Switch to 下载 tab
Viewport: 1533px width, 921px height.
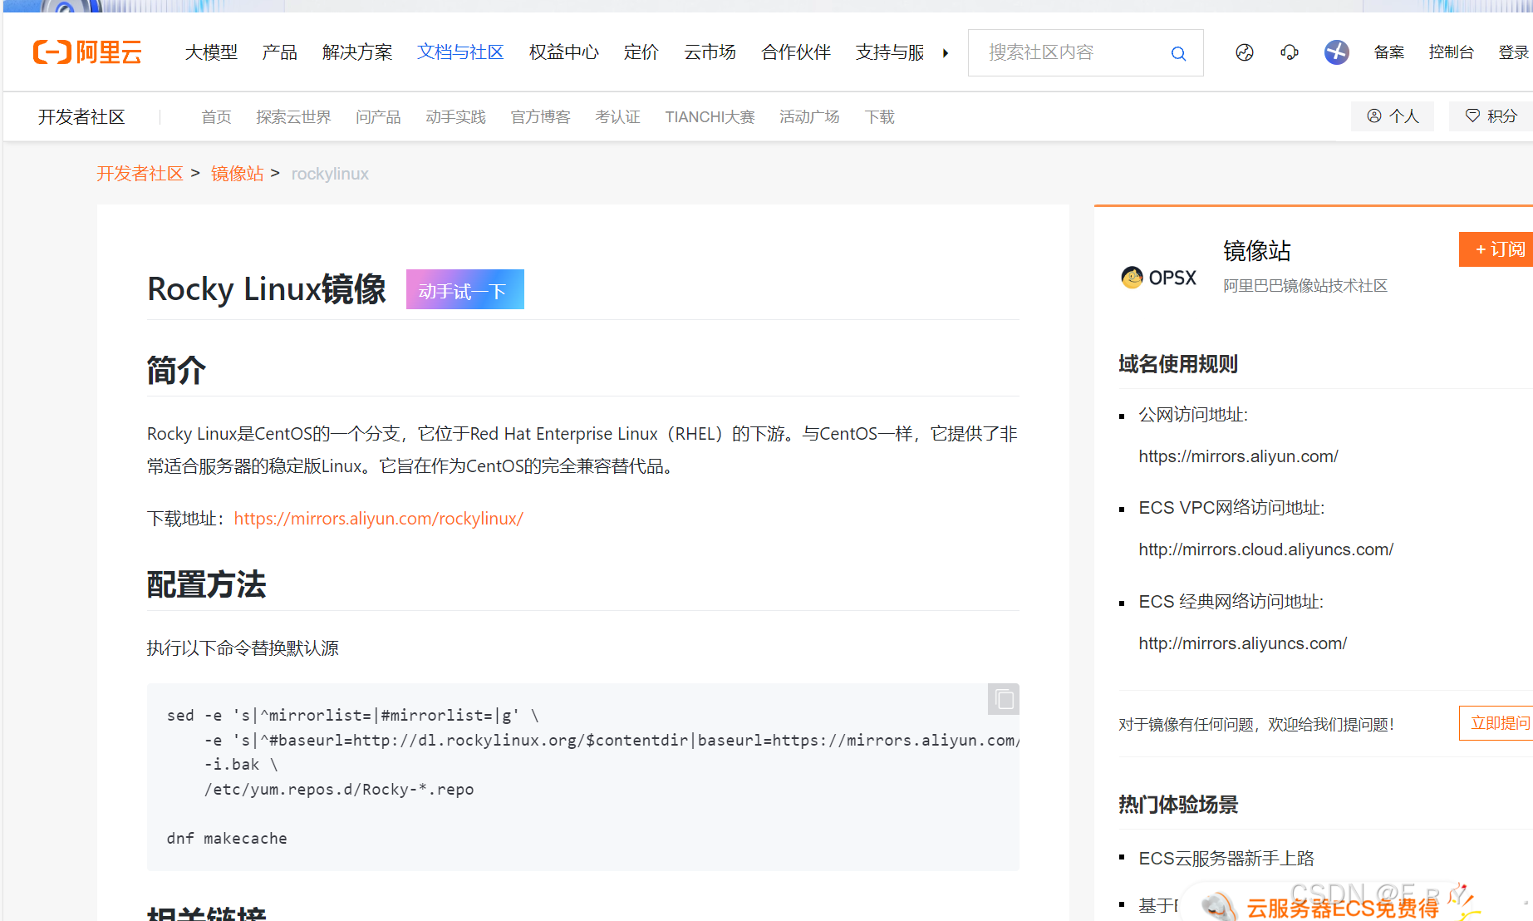[x=879, y=117]
